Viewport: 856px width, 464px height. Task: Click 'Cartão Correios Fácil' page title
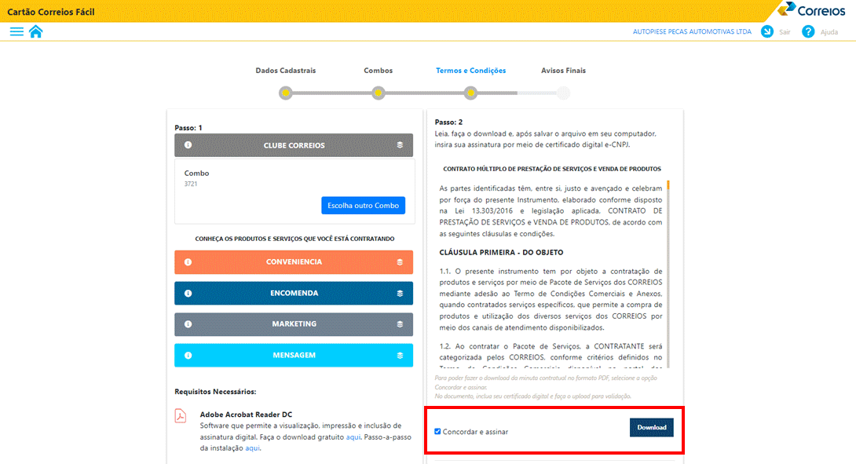click(x=51, y=12)
